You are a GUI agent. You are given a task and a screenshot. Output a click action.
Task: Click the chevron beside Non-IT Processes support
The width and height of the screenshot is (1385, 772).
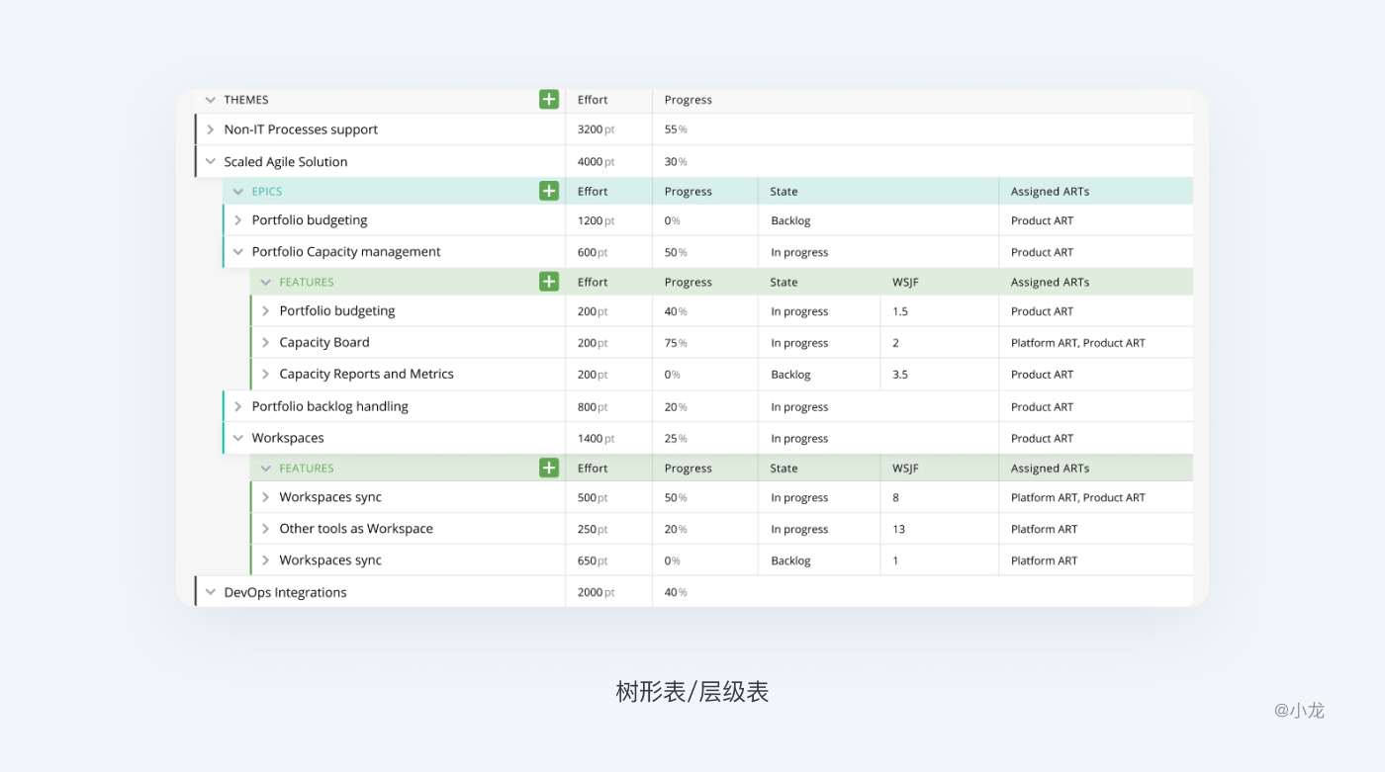[210, 129]
